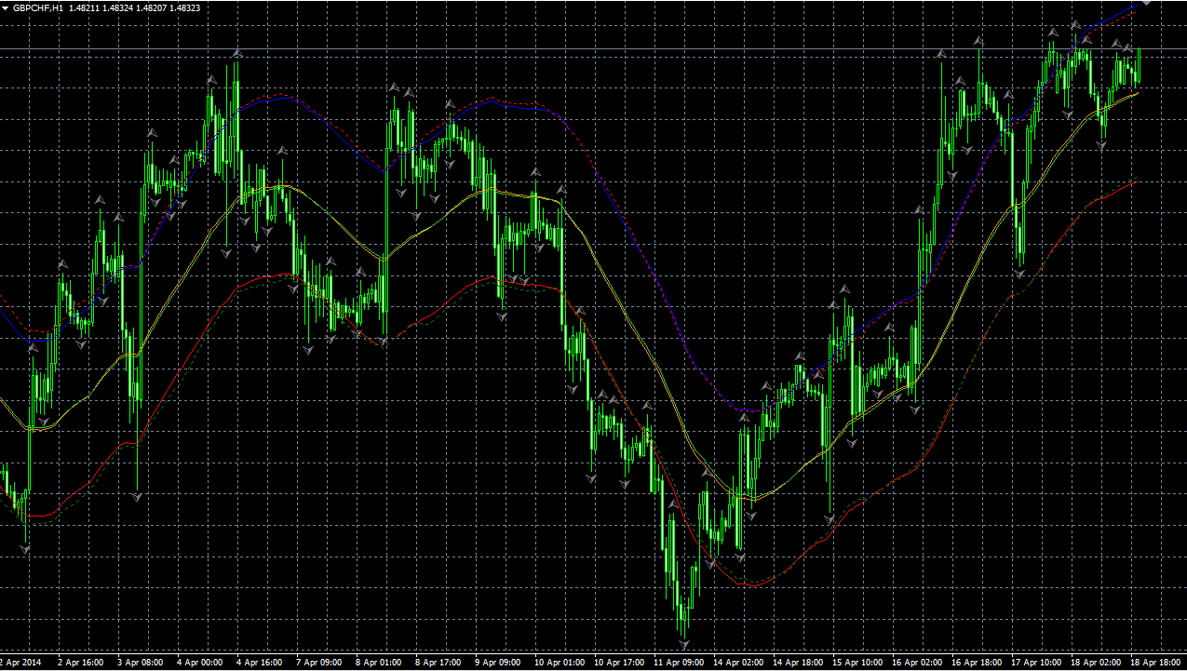Click the '15 Apr 10:00' time axis label

point(857,664)
